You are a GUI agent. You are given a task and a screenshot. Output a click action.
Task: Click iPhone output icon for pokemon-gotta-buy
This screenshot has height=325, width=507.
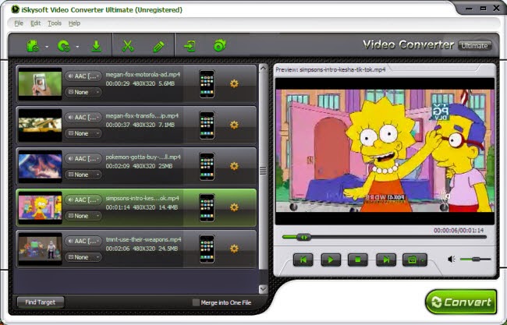point(207,167)
